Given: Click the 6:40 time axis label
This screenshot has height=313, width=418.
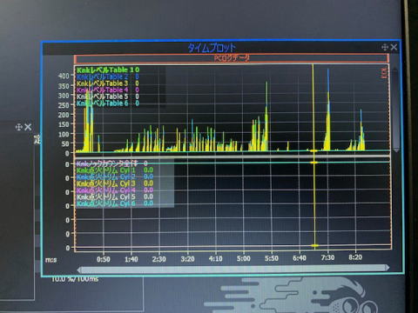Looking at the screenshot, I should click(x=300, y=257).
